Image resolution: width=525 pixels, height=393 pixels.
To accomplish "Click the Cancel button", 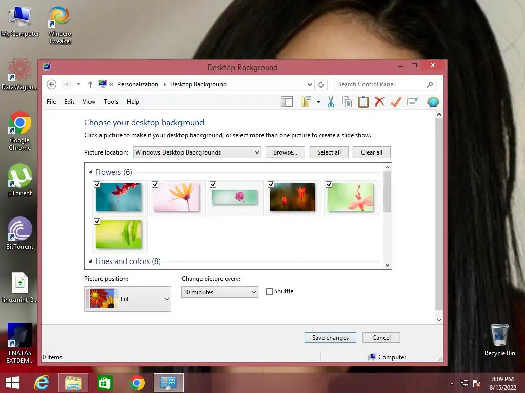I will (381, 338).
